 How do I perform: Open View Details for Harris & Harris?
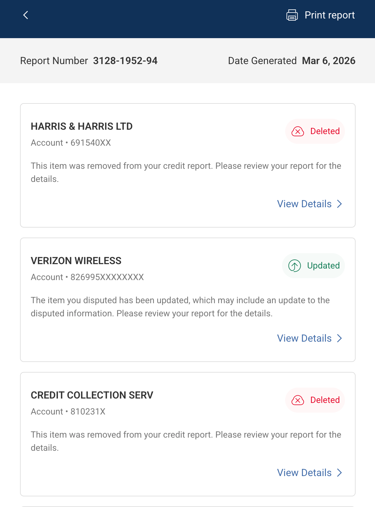point(304,204)
